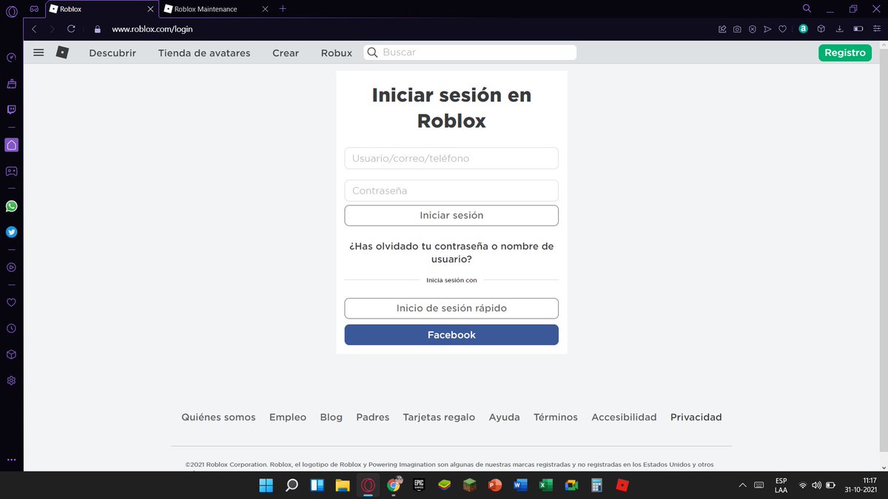
Task: Open the GX Corner gamepad tab icon
Action: (34, 9)
